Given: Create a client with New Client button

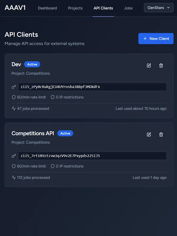Looking at the screenshot, I should 156,39.
